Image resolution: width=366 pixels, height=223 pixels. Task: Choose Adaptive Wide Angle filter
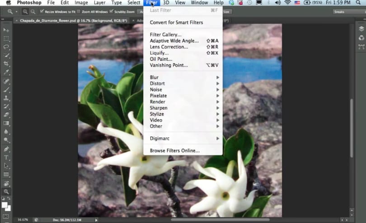(x=183, y=41)
